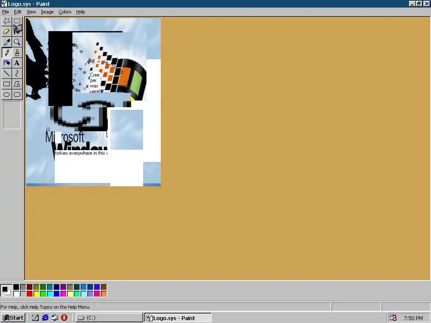This screenshot has width=431, height=323.
Task: Click the 'For Help, click Help Topics' status text
Action: click(45, 307)
